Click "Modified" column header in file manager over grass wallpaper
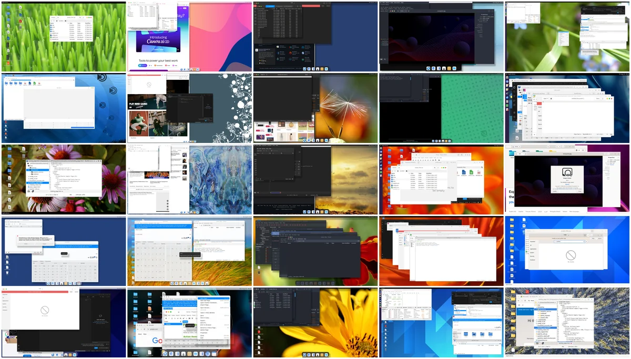The image size is (631, 359). (x=88, y=23)
